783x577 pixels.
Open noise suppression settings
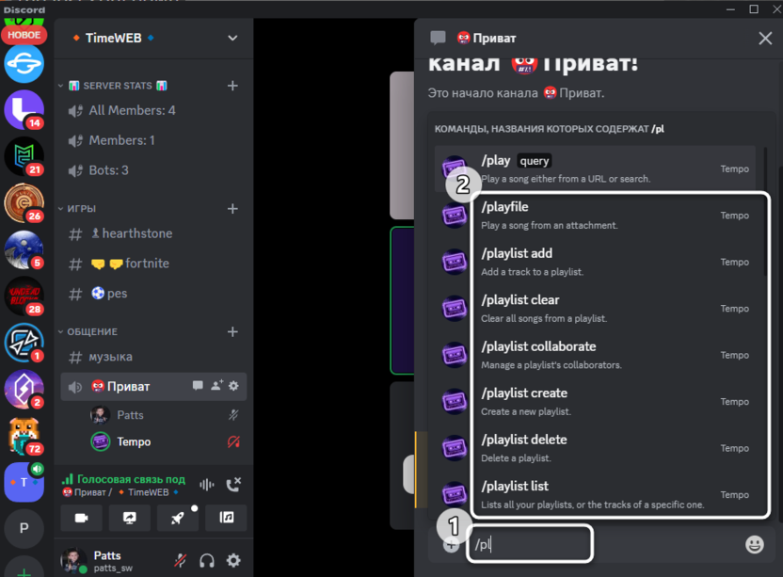(207, 485)
